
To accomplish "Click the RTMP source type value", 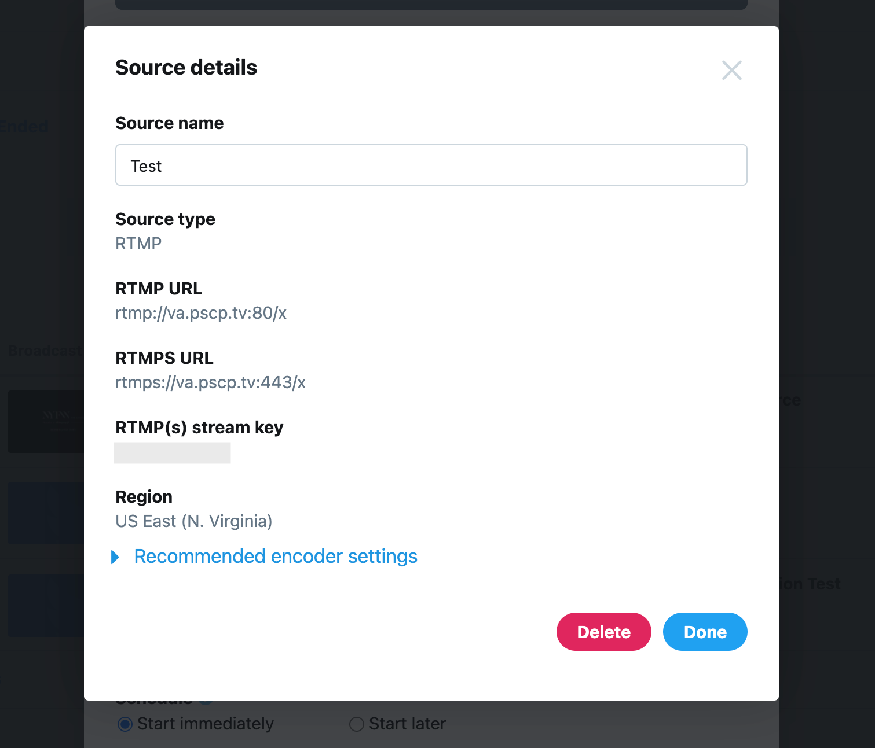I will pos(138,244).
